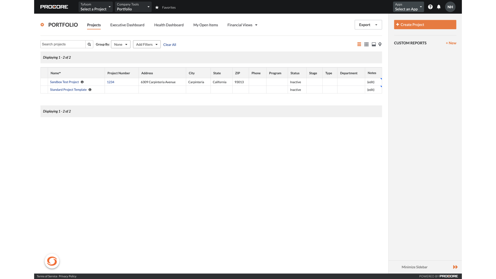496x279 pixels.
Task: Click the NH user avatar icon
Action: click(450, 7)
